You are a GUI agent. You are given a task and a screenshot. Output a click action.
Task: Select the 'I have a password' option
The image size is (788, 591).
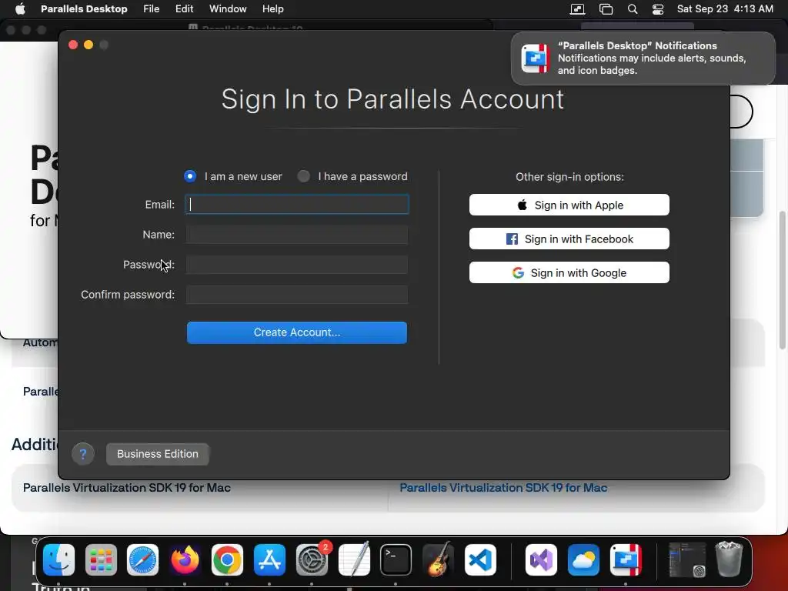(303, 176)
